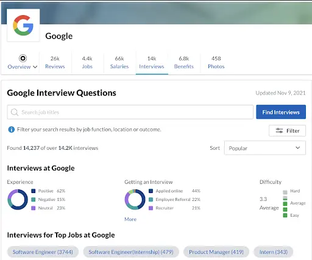The height and width of the screenshot is (260, 312).
Task: Open the Benefits tab
Action: [x=184, y=63]
